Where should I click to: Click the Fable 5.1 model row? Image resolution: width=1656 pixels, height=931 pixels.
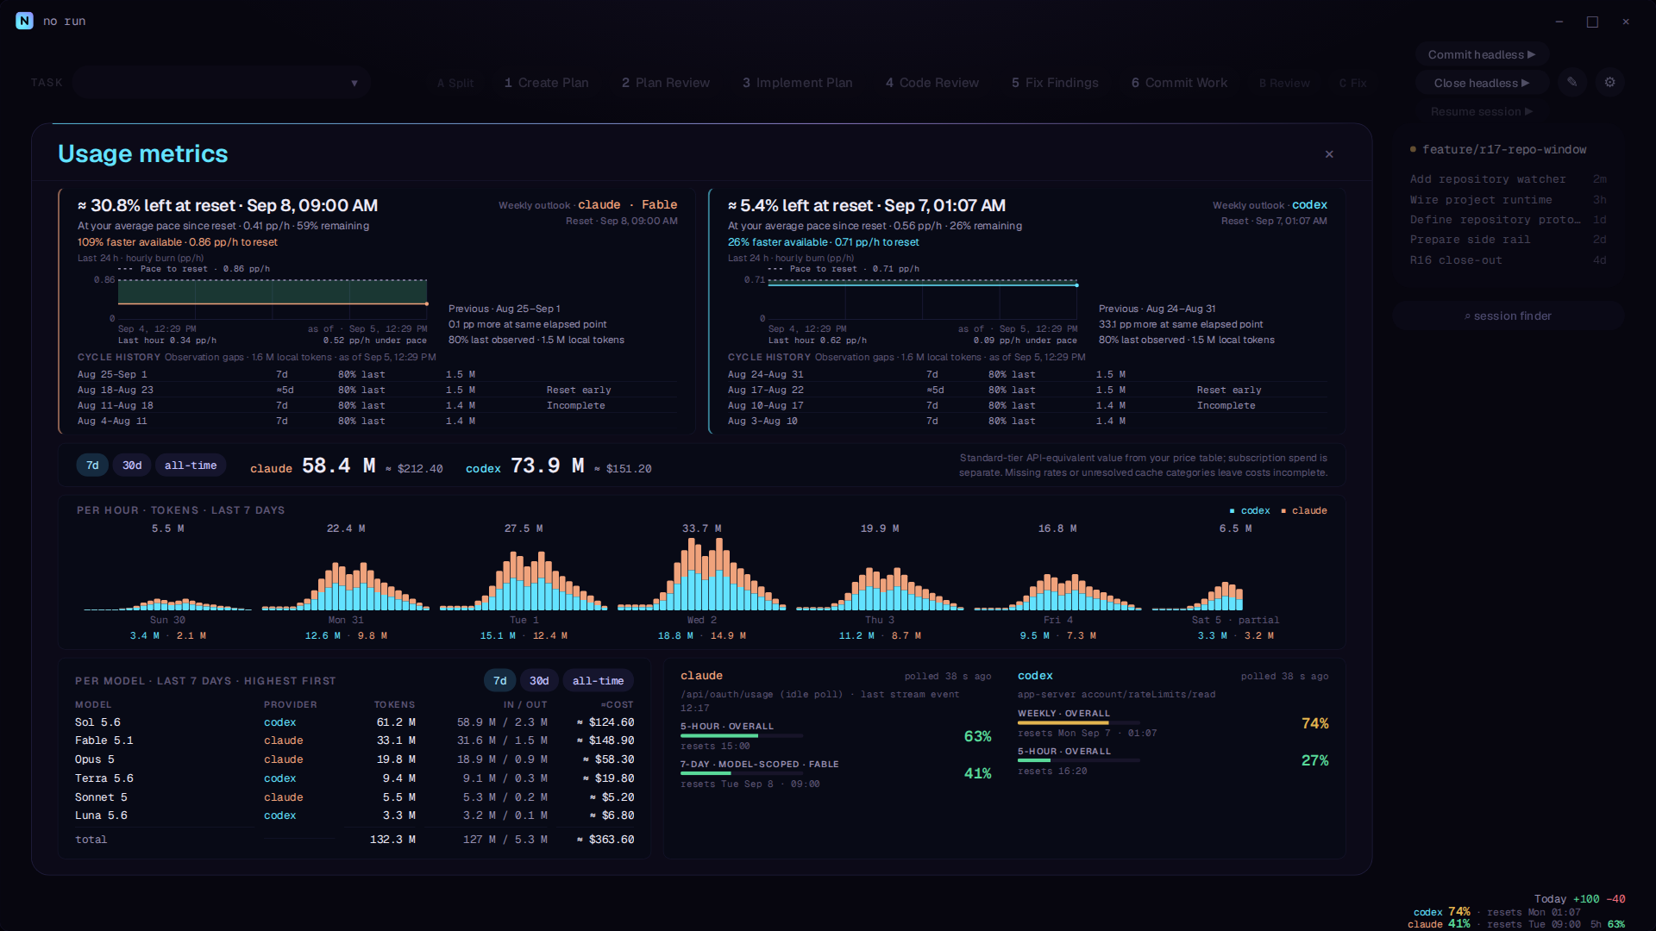tap(354, 740)
